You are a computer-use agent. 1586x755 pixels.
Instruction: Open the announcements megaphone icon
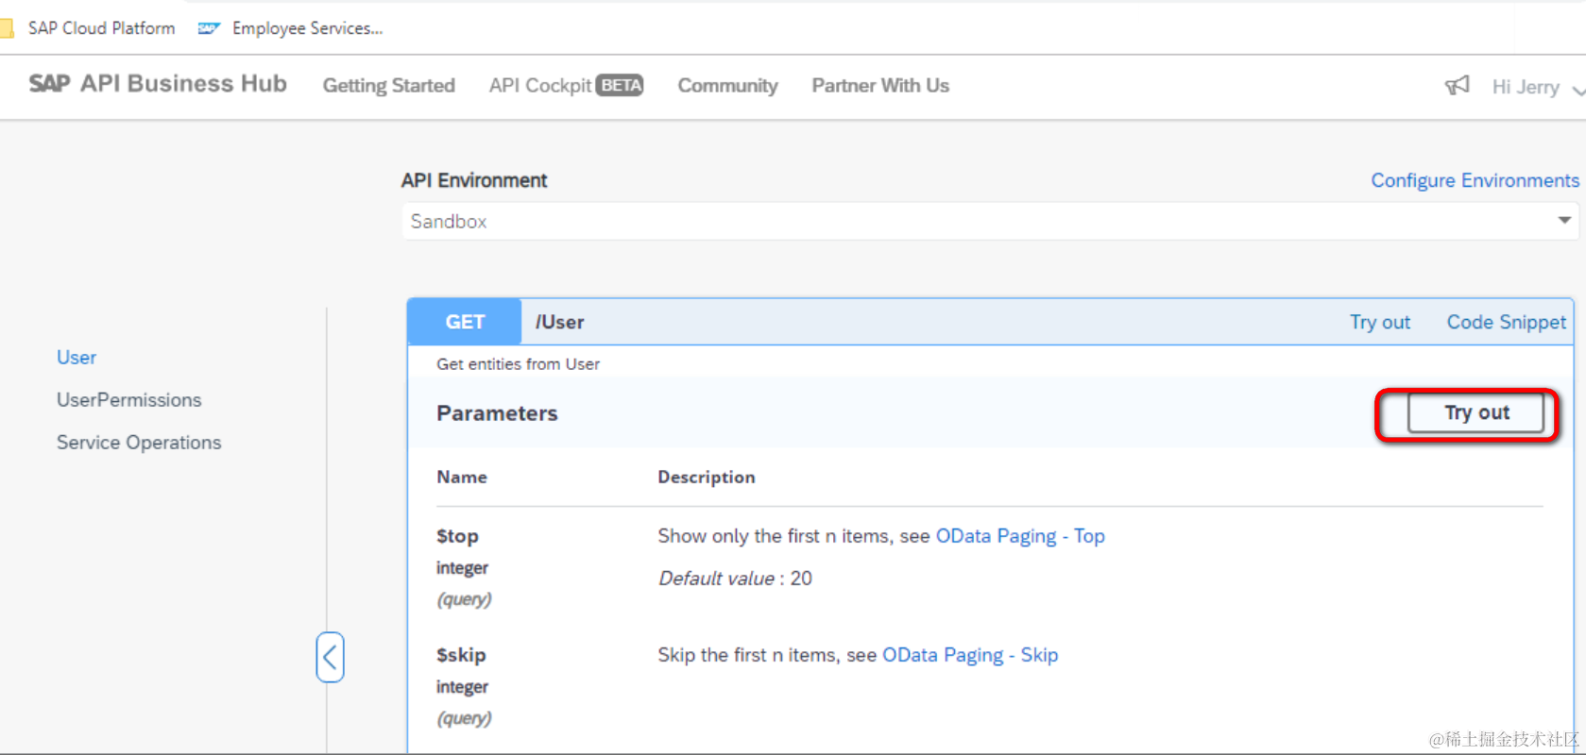1457,86
